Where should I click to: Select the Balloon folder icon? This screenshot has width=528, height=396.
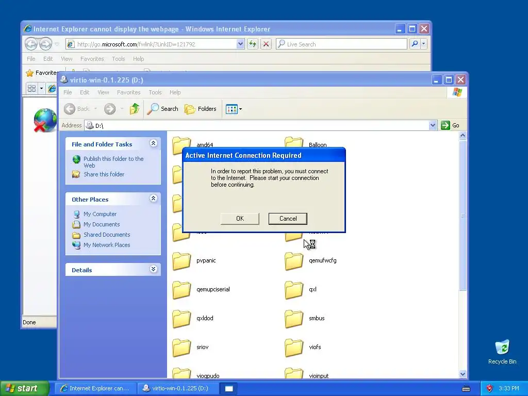click(293, 142)
